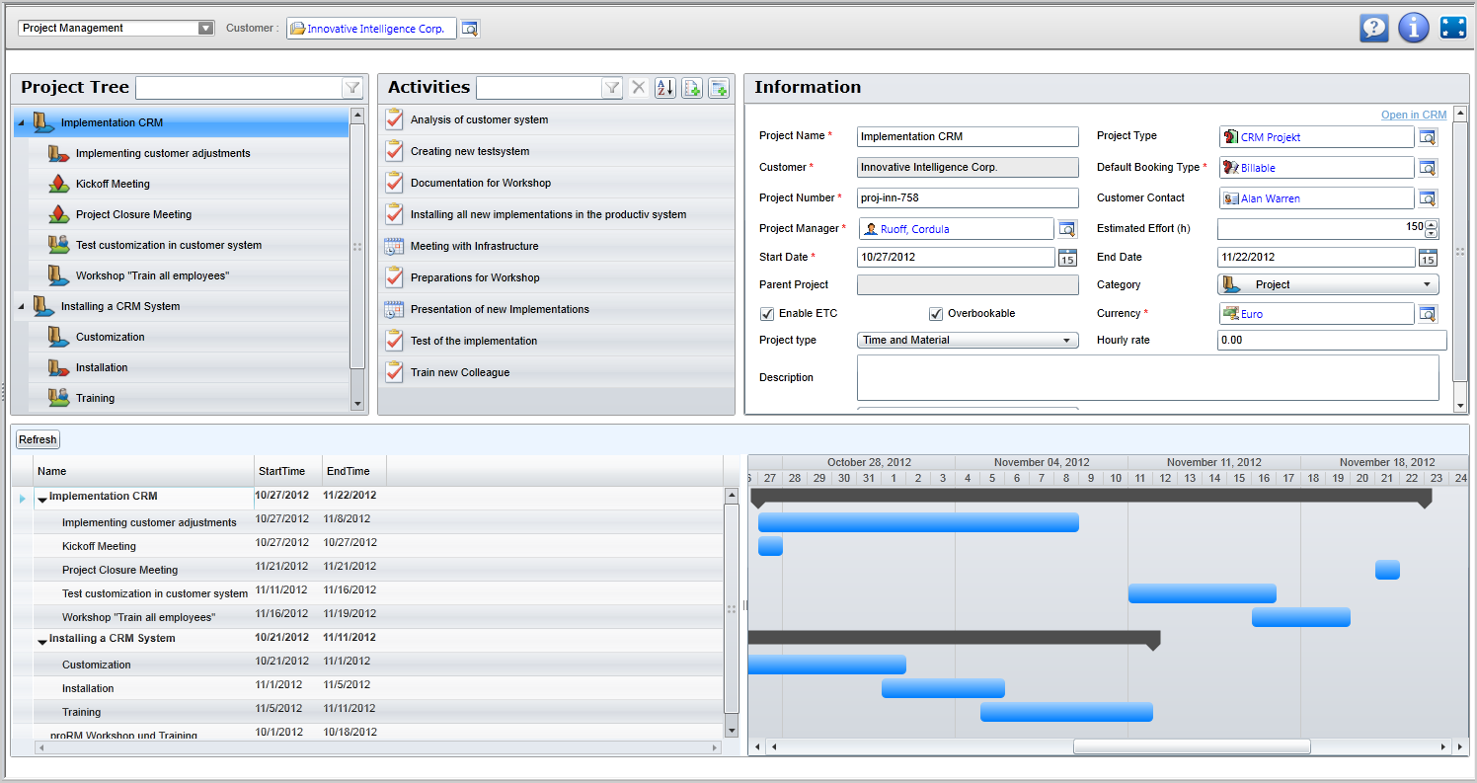Image resolution: width=1477 pixels, height=783 pixels.
Task: Toggle fullscreen with the blue arrows icon
Action: tap(1453, 28)
